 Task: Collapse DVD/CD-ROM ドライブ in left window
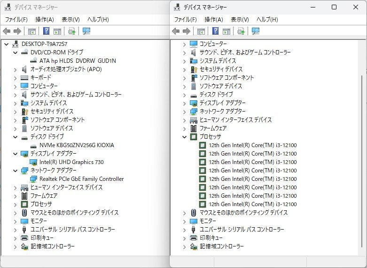[16, 52]
